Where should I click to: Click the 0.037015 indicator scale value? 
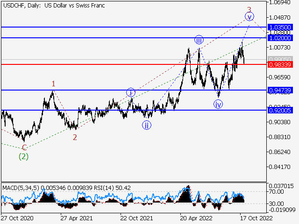[281, 186]
